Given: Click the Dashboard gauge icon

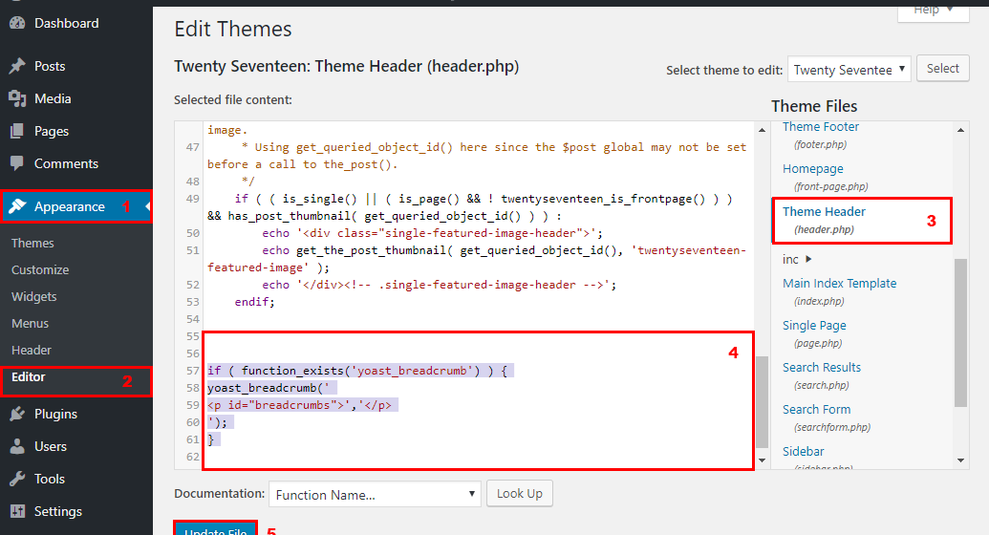Looking at the screenshot, I should [x=17, y=23].
